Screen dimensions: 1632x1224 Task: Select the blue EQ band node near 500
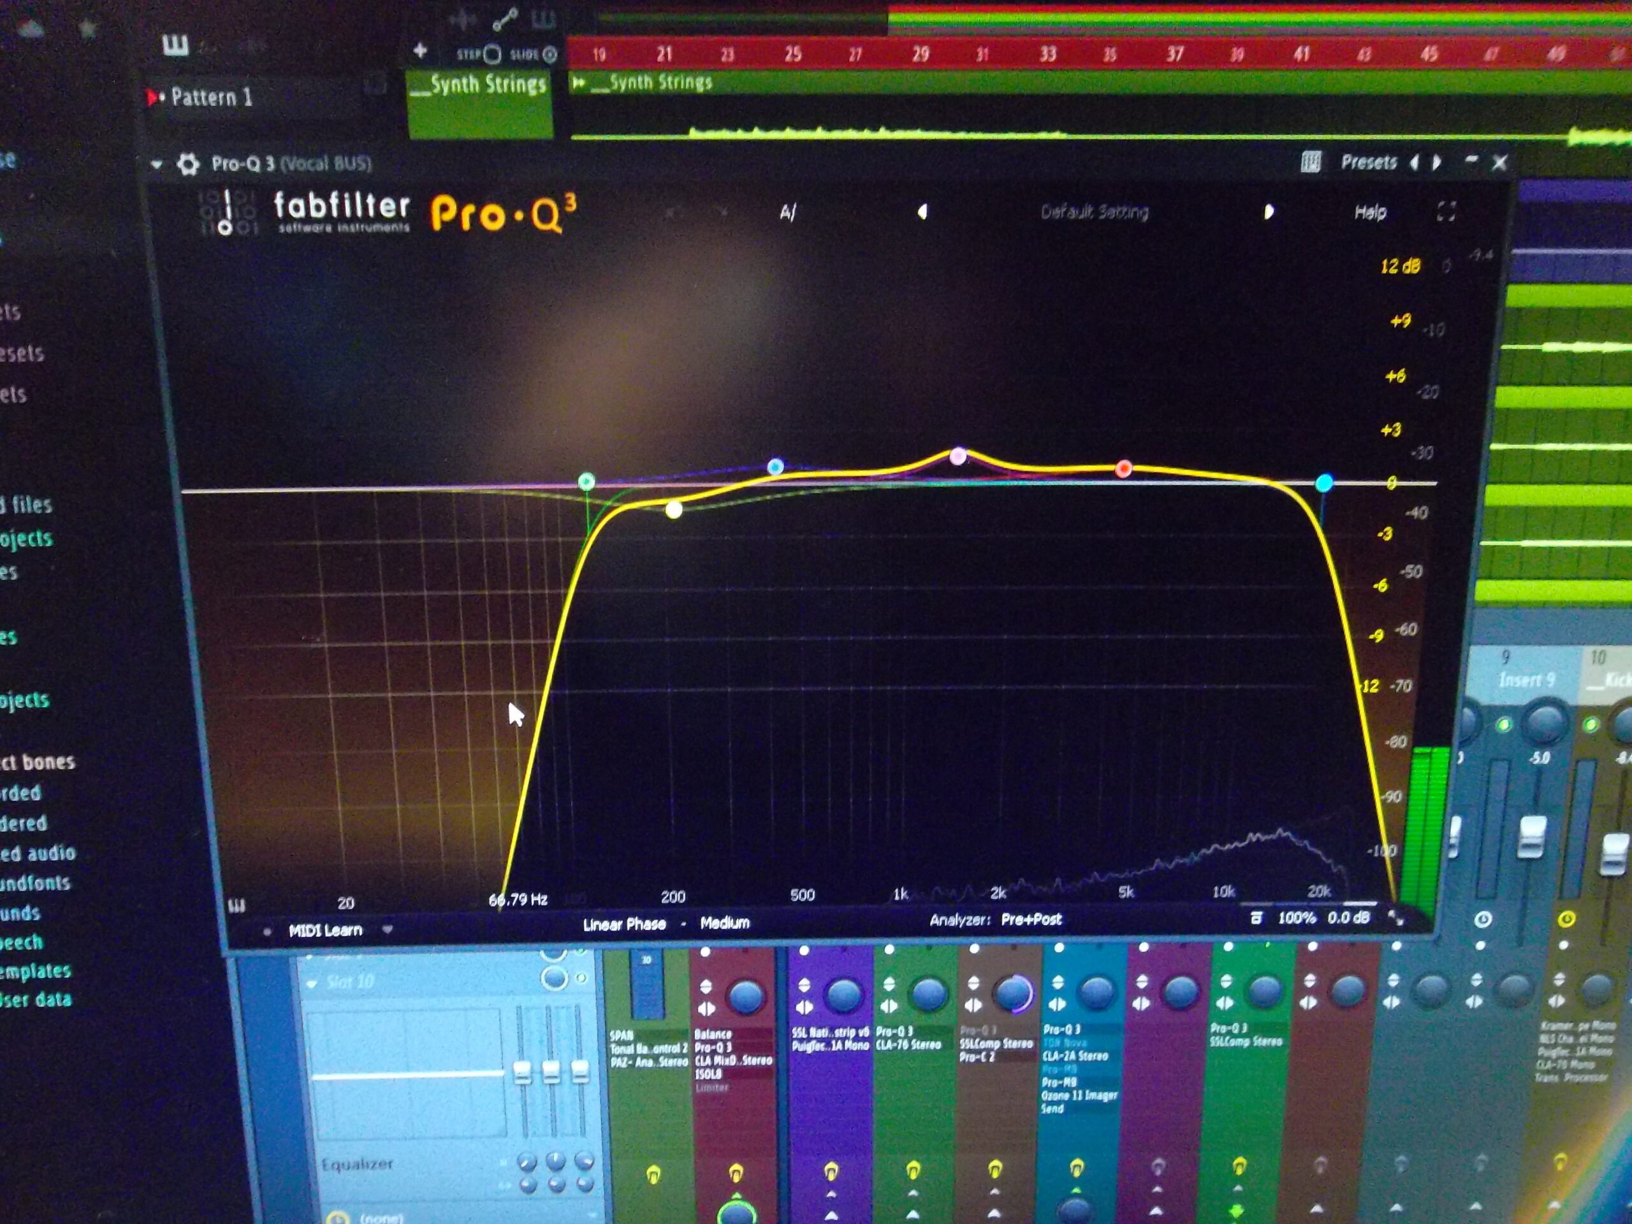775,466
